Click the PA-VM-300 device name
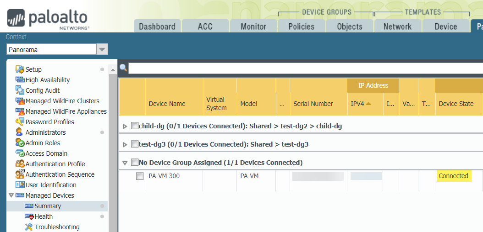Viewport: 483px width, 232px height. [164, 176]
